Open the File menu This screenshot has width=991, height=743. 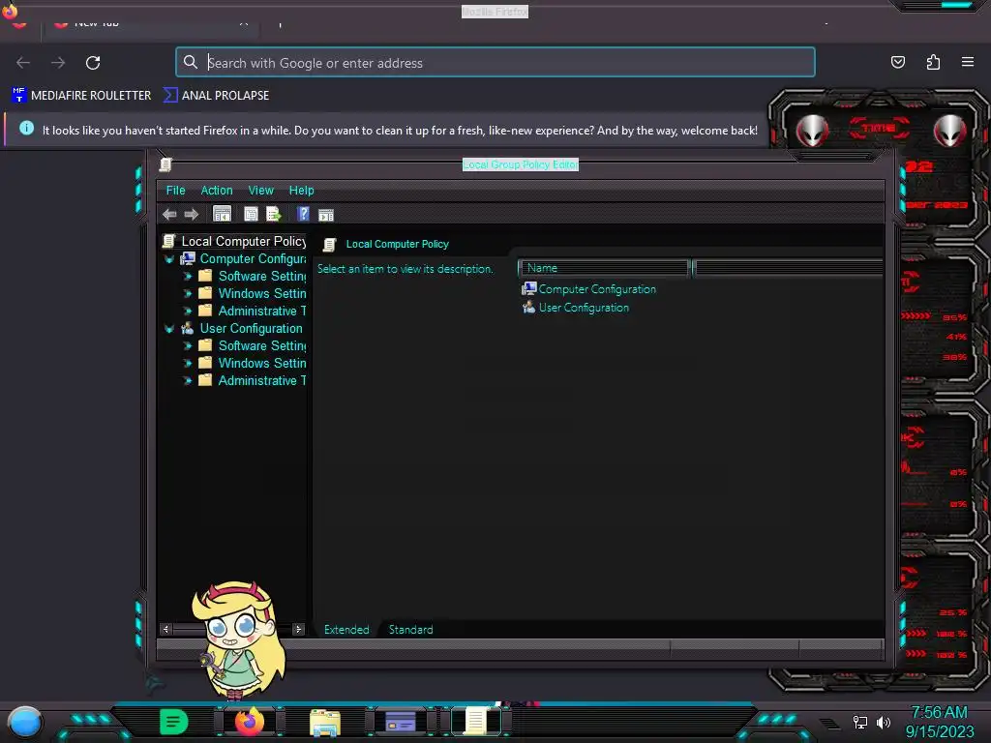point(176,191)
